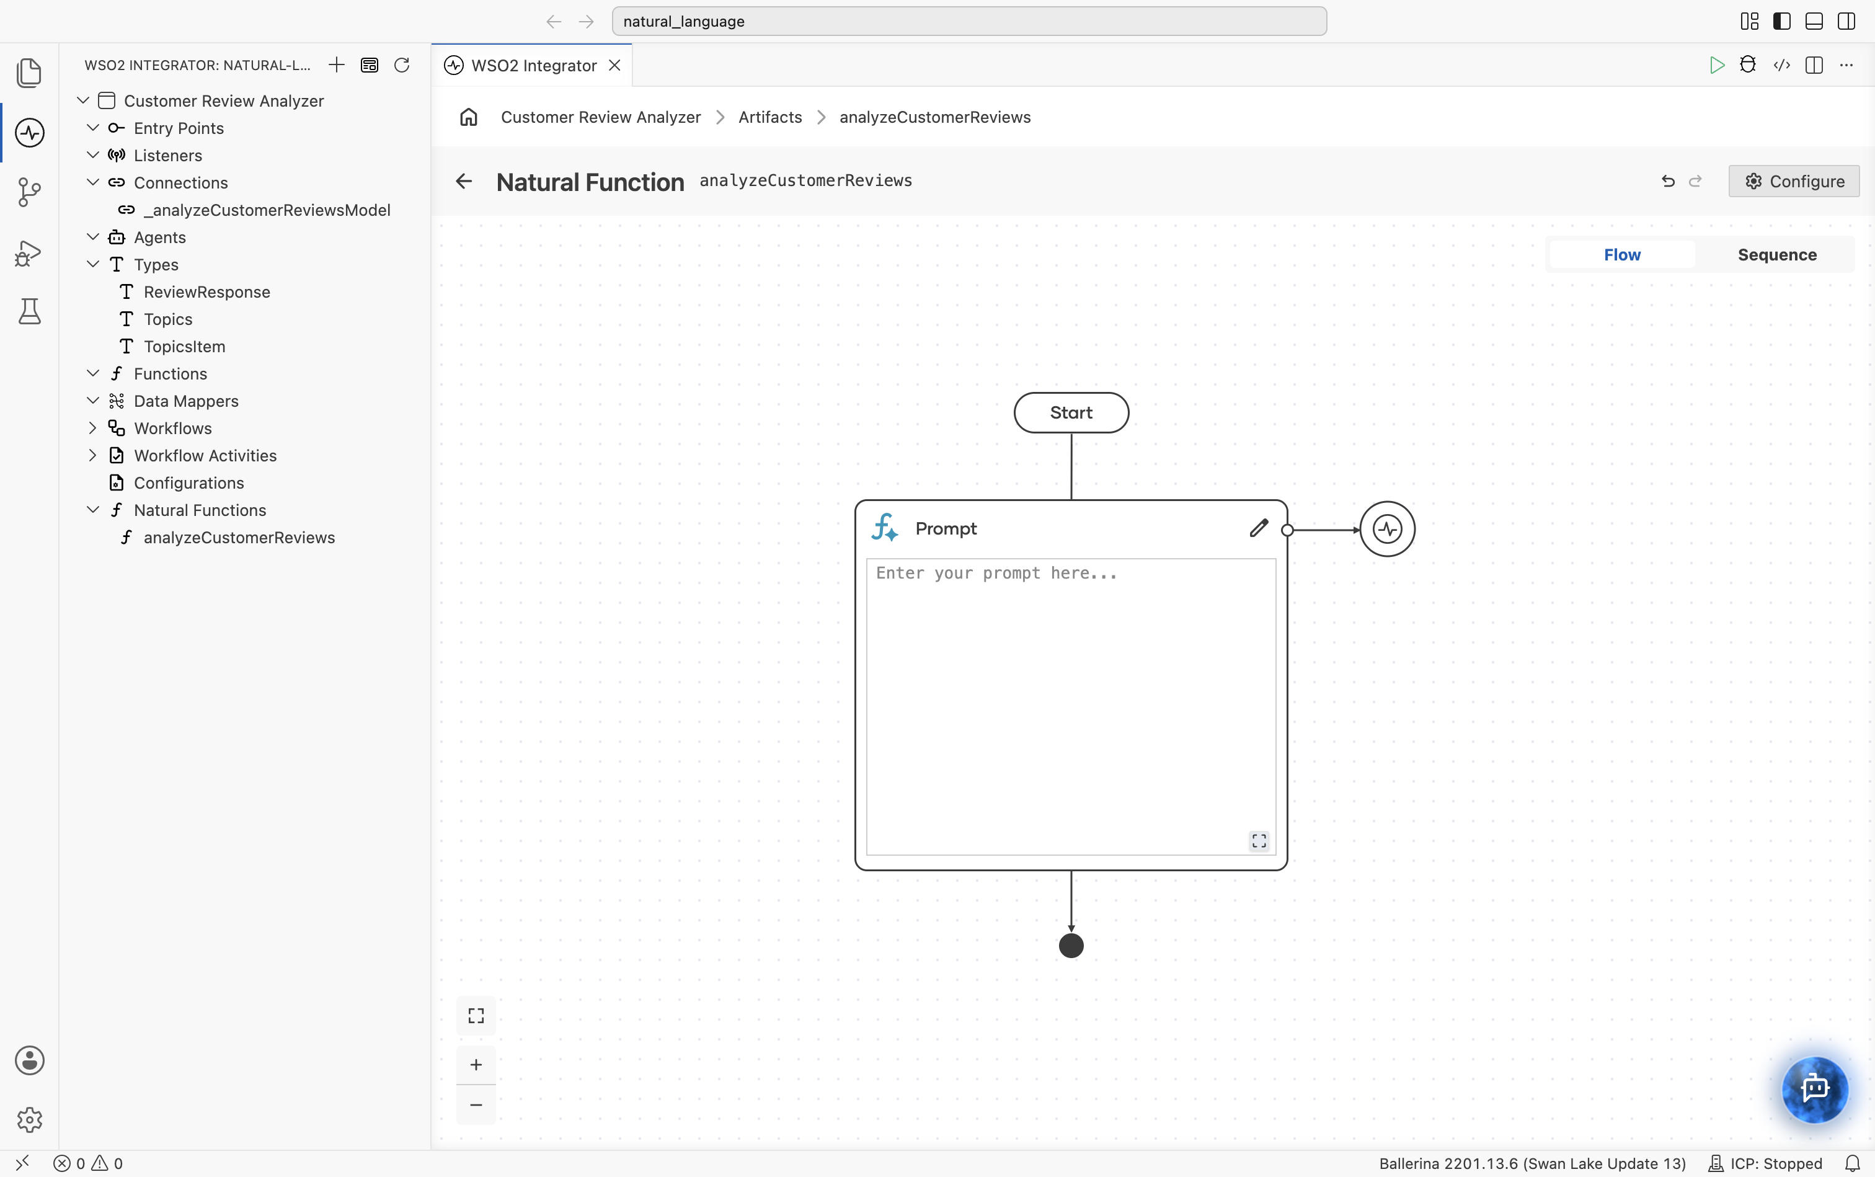The width and height of the screenshot is (1875, 1177).
Task: Zoom in the diagram with plus button
Action: 476,1064
